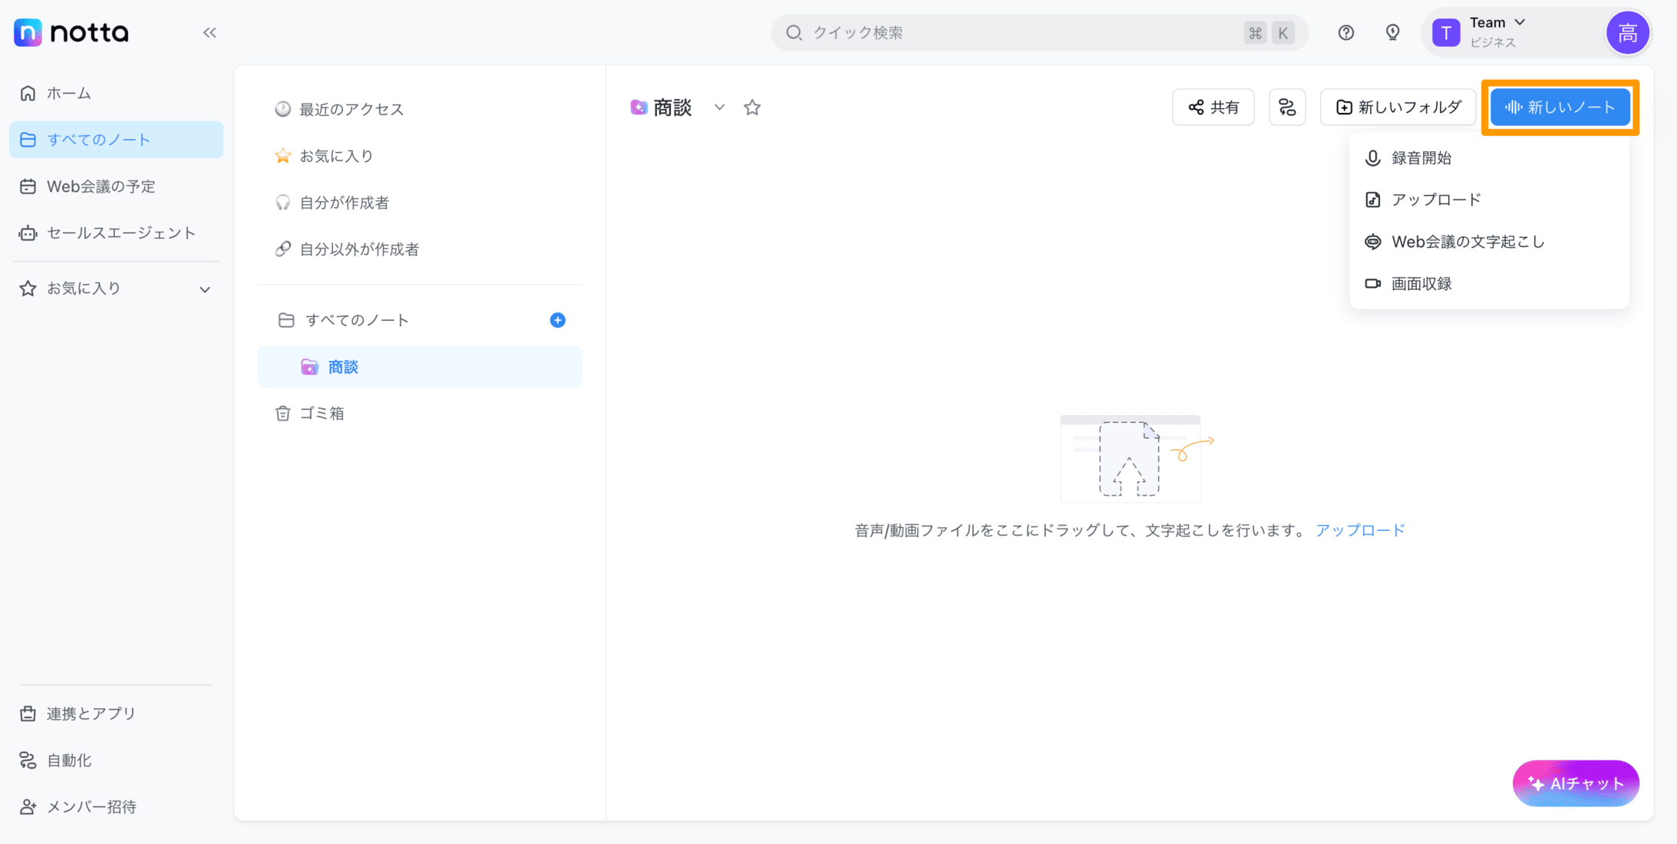Select the 商談 folder in tree

point(420,367)
